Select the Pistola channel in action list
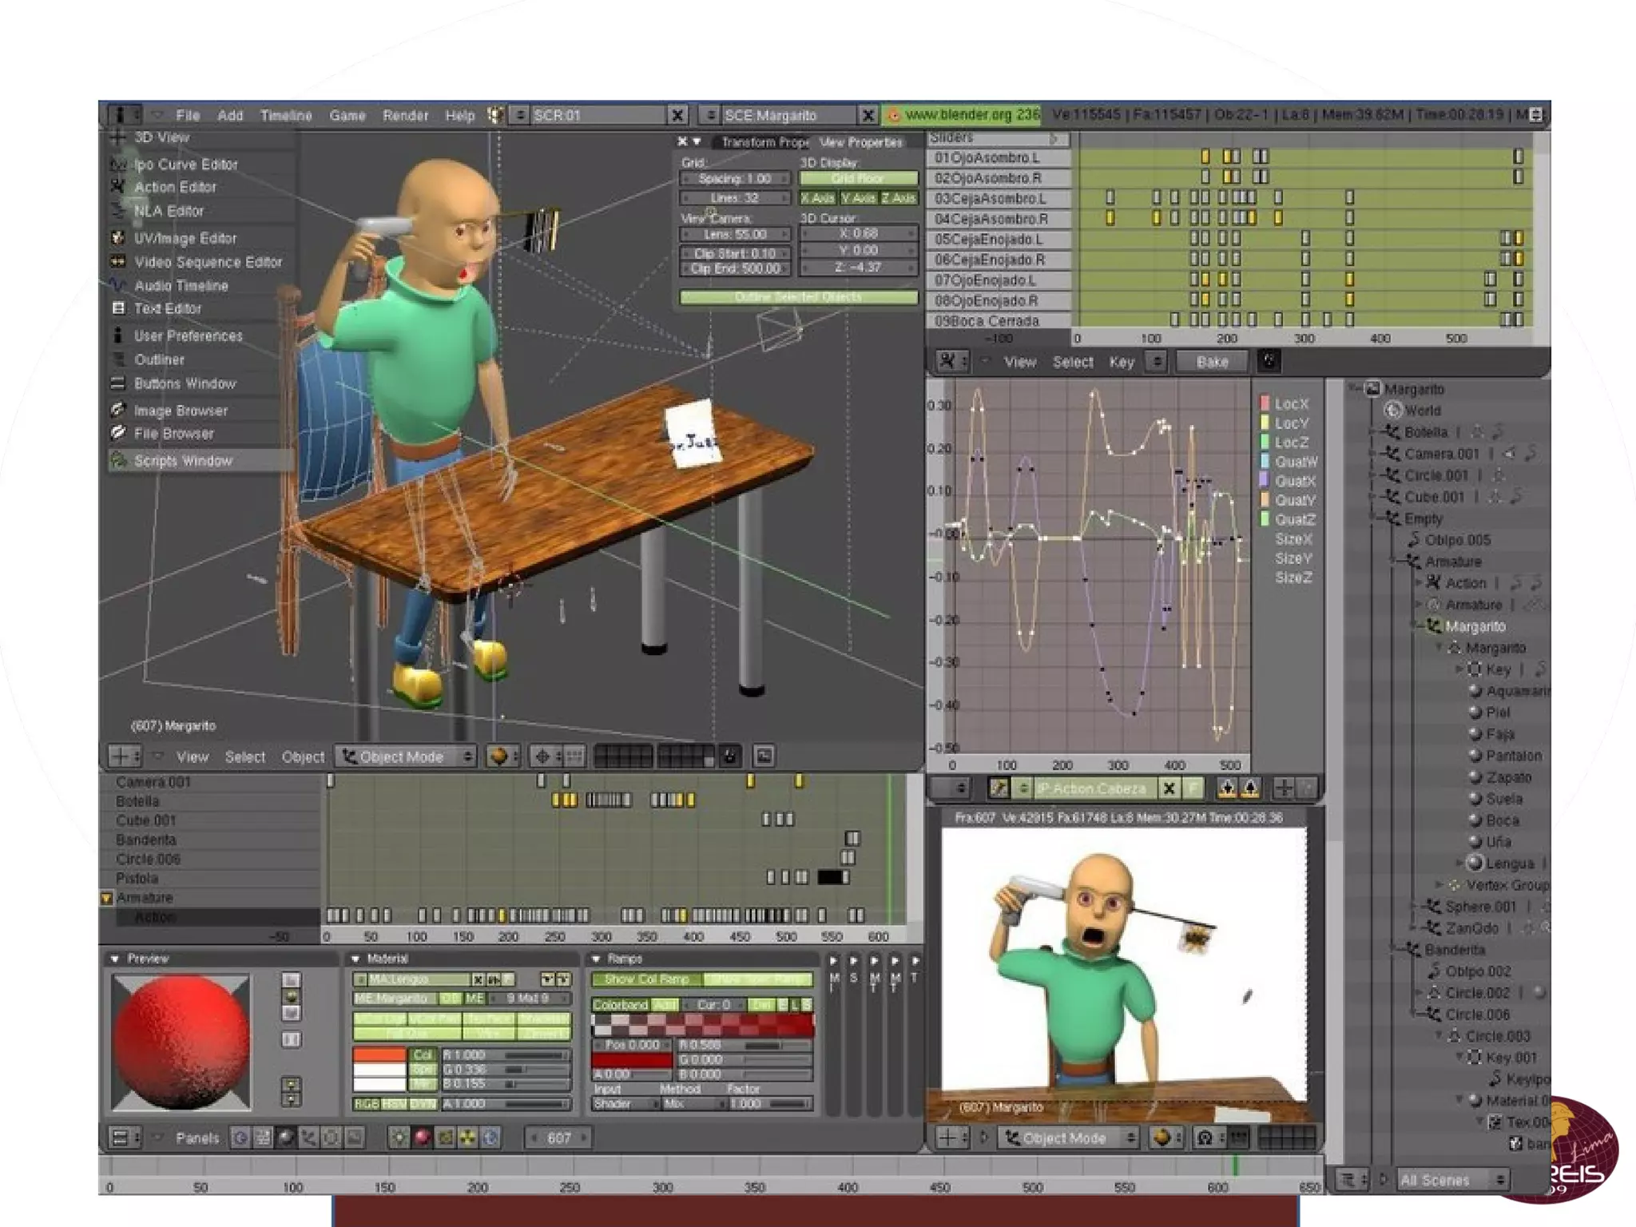Viewport: 1636px width, 1227px height. [137, 878]
